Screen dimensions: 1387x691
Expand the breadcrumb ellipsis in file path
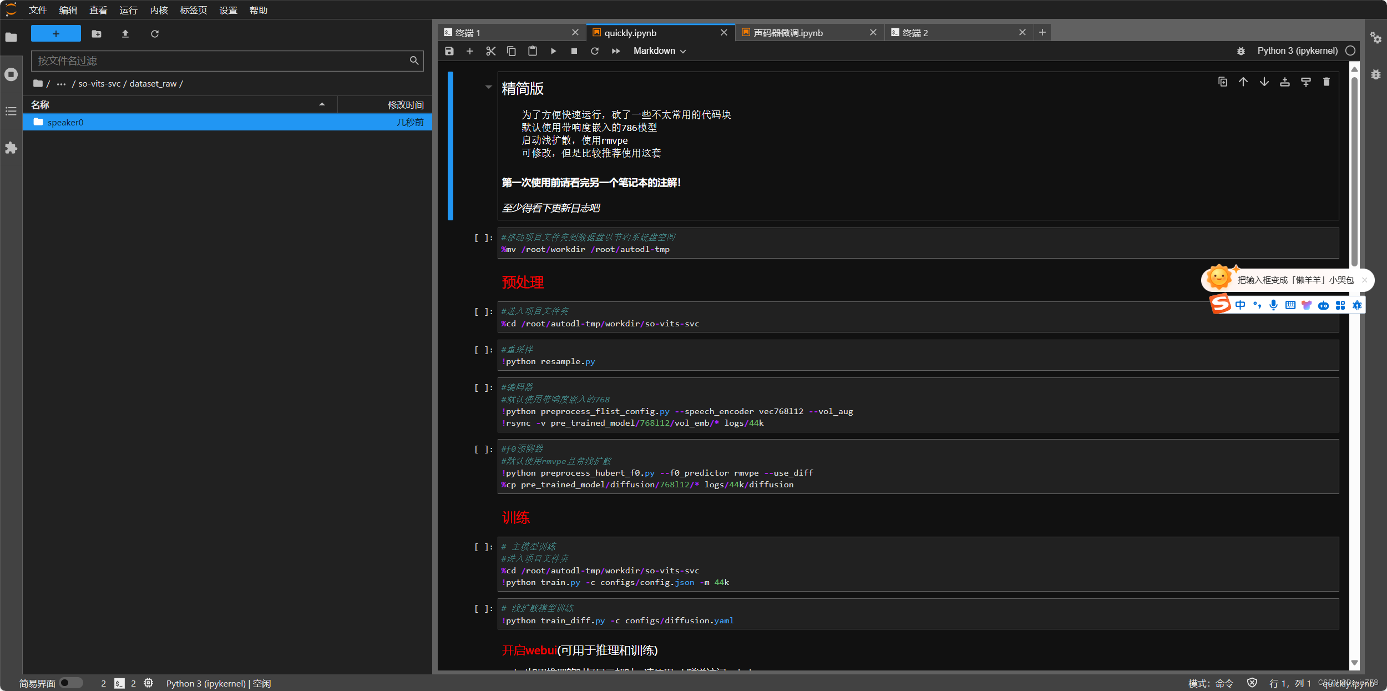[x=60, y=83]
